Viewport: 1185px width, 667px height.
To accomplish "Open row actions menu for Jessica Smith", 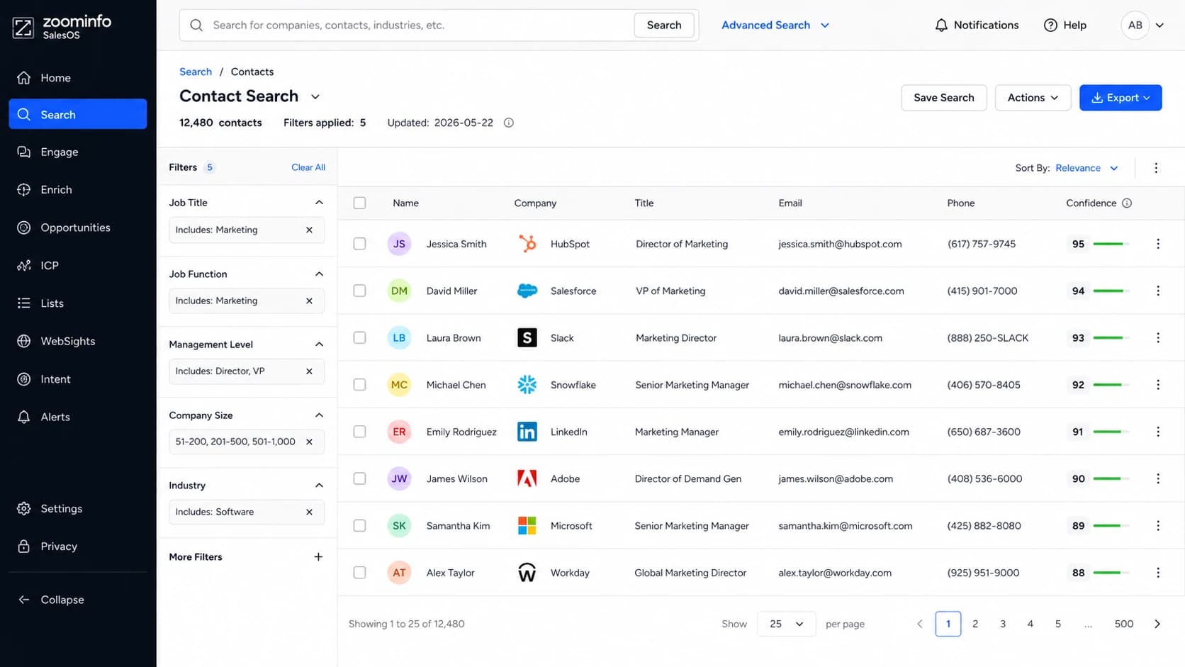I will (x=1158, y=244).
